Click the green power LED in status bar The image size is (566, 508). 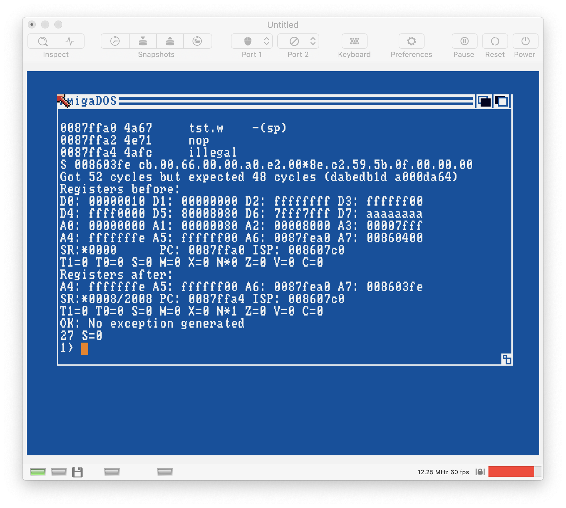(37, 472)
